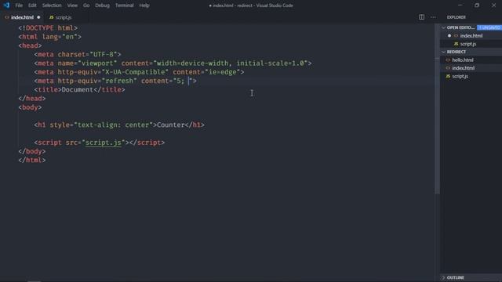Viewport: 502px width, 282px height.
Task: Click the X-UA-Compatible meta line
Action: (139, 72)
